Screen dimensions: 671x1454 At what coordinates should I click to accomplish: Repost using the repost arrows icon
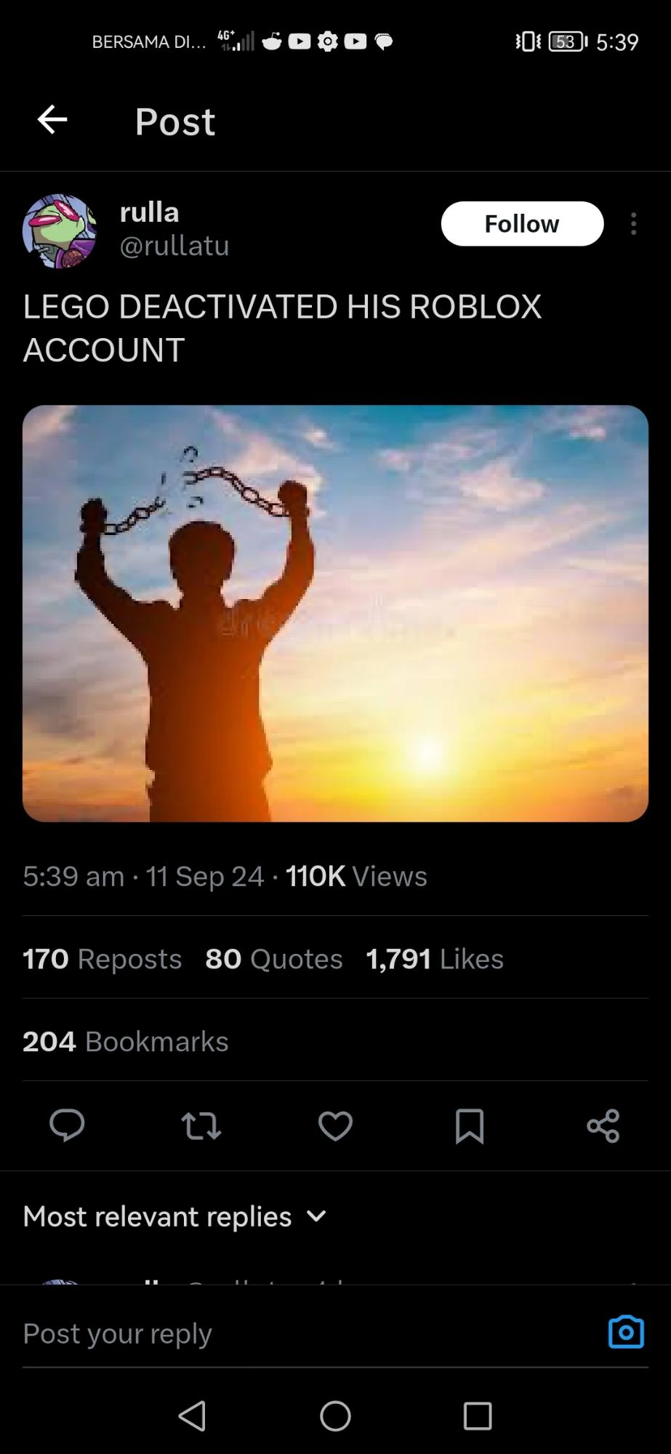click(201, 1126)
